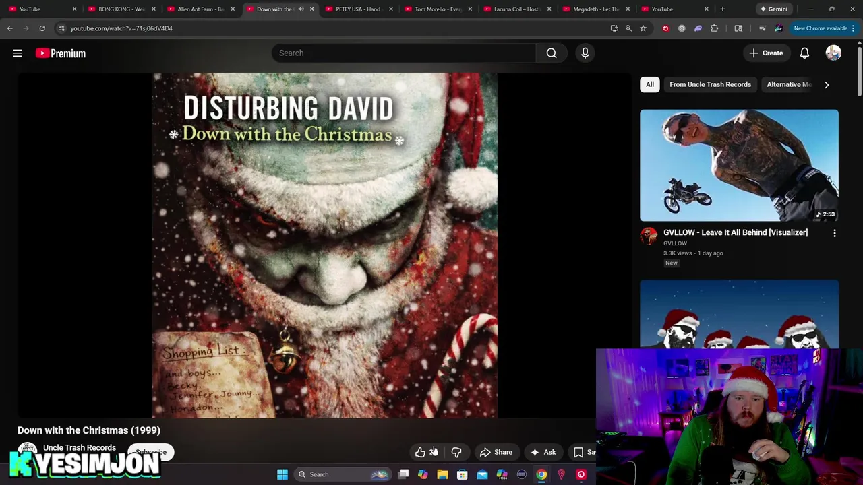Select the Alternative Metal filter chip
863x485 pixels.
(789, 85)
